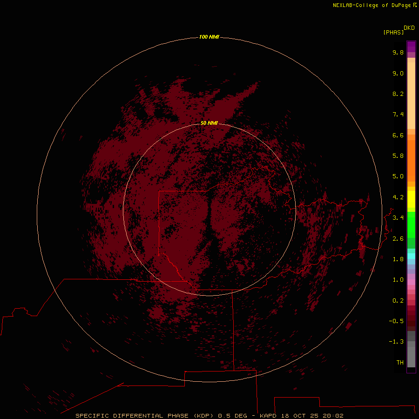Click the 9.8 legend value
The image size is (419, 419).
pos(398,52)
